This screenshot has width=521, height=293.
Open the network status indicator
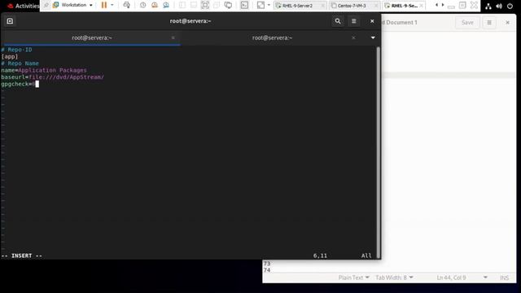click(x=488, y=6)
